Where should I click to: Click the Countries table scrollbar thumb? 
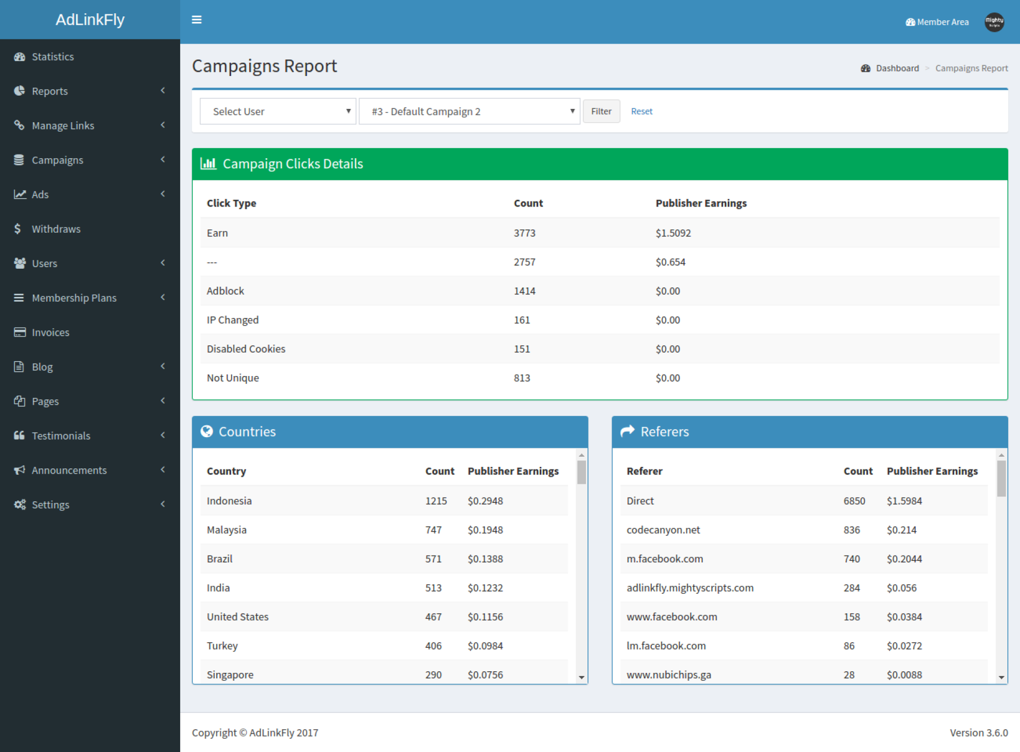click(582, 472)
